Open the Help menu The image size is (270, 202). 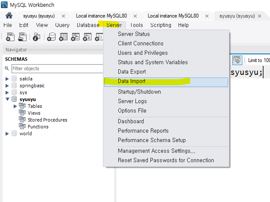pyautogui.click(x=183, y=25)
